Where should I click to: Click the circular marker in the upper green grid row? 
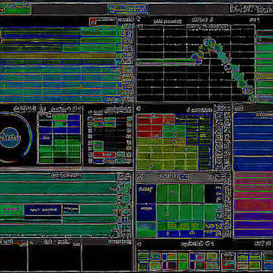pyautogui.click(x=172, y=192)
